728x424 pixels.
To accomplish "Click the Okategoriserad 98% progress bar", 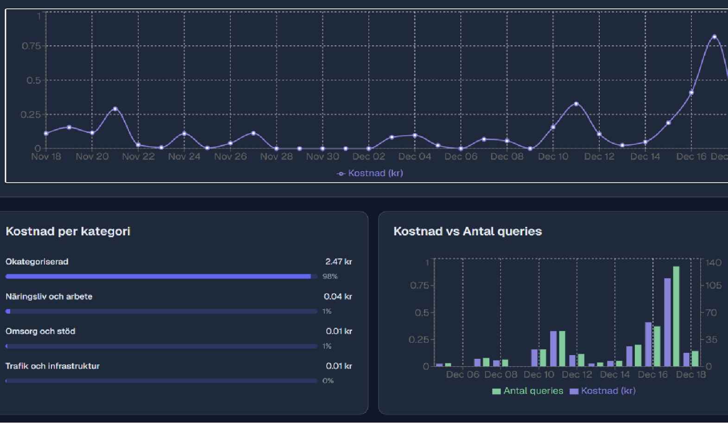I will click(x=158, y=277).
